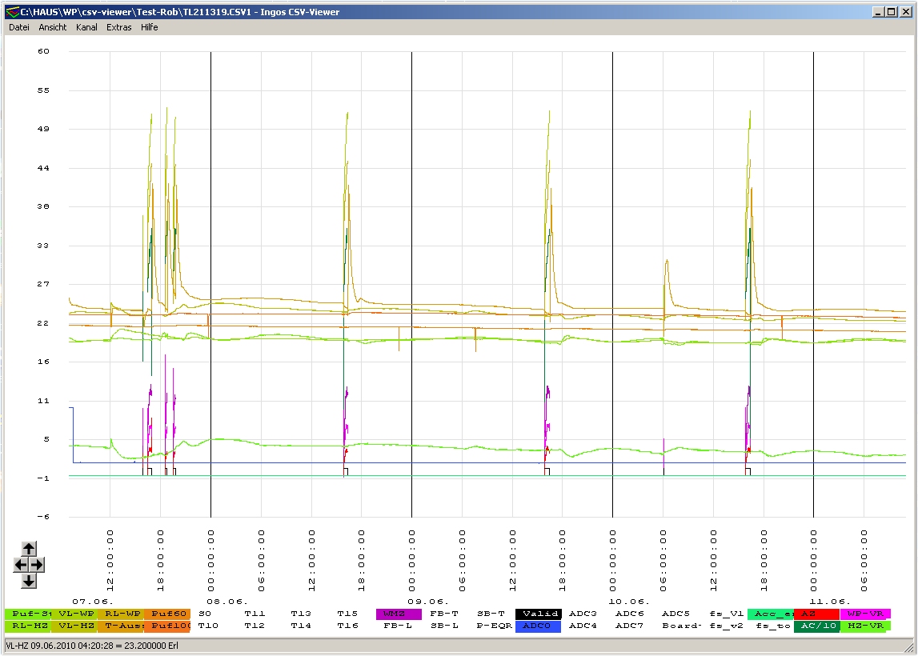Select the Board- channel label
The height and width of the screenshot is (656, 918).
pyautogui.click(x=681, y=626)
